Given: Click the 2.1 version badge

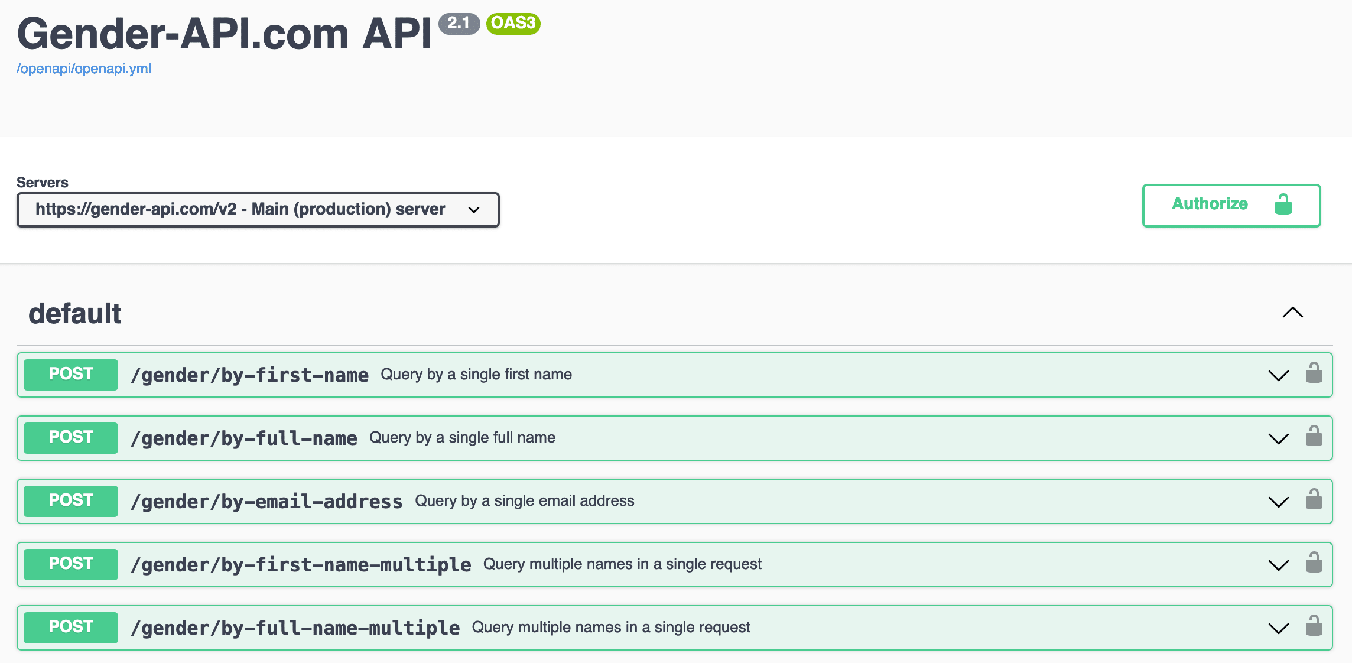Looking at the screenshot, I should (x=459, y=24).
